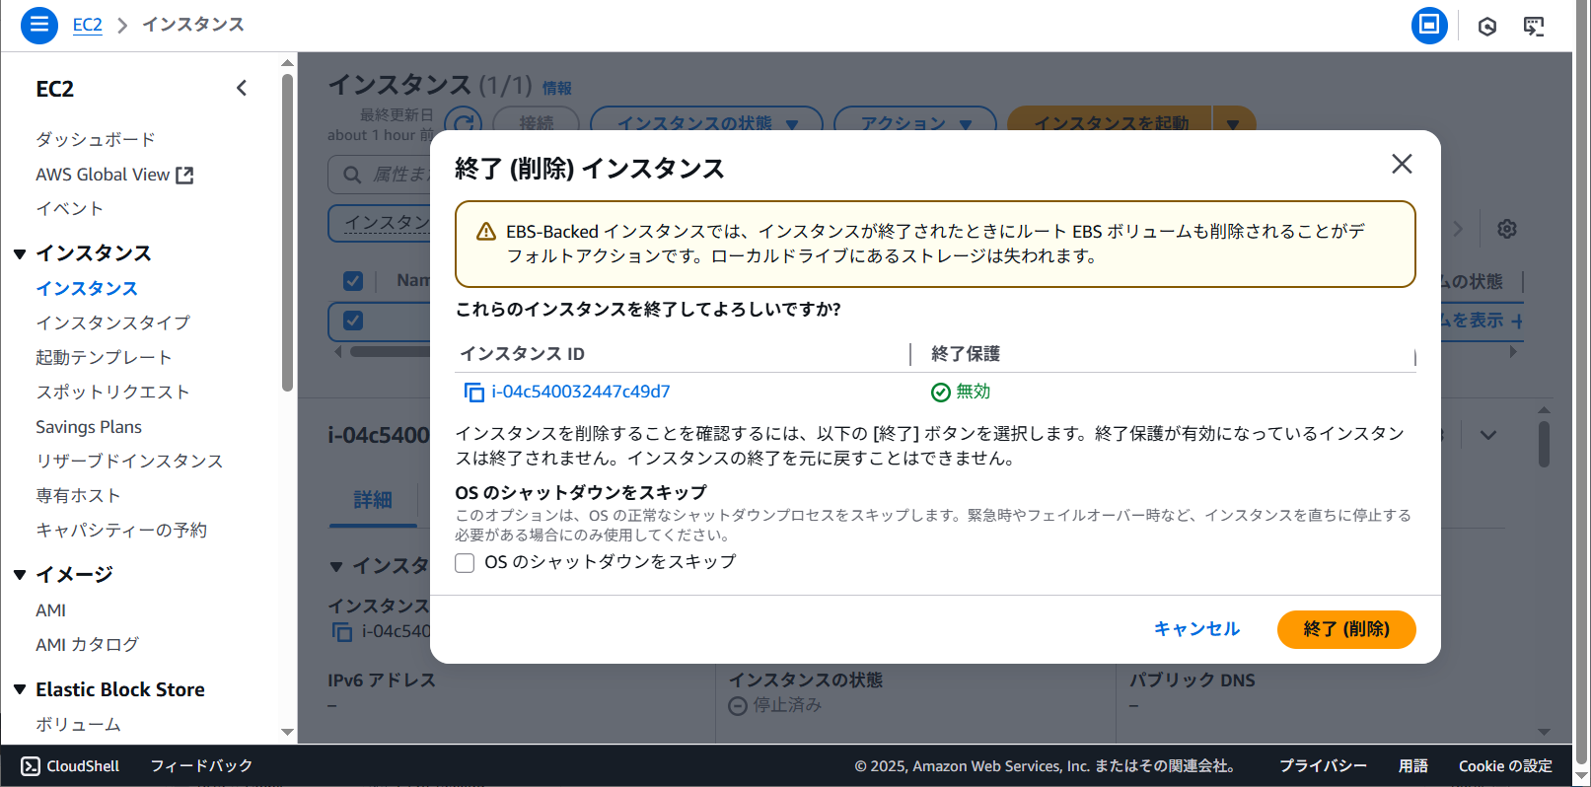Open スポットリクエスト in the sidebar
The width and height of the screenshot is (1591, 787).
112,393
